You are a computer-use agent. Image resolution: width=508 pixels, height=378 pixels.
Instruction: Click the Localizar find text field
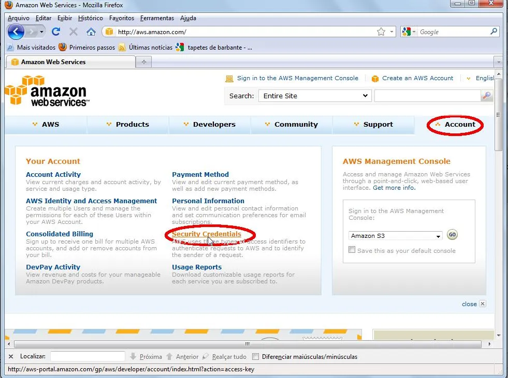88,356
